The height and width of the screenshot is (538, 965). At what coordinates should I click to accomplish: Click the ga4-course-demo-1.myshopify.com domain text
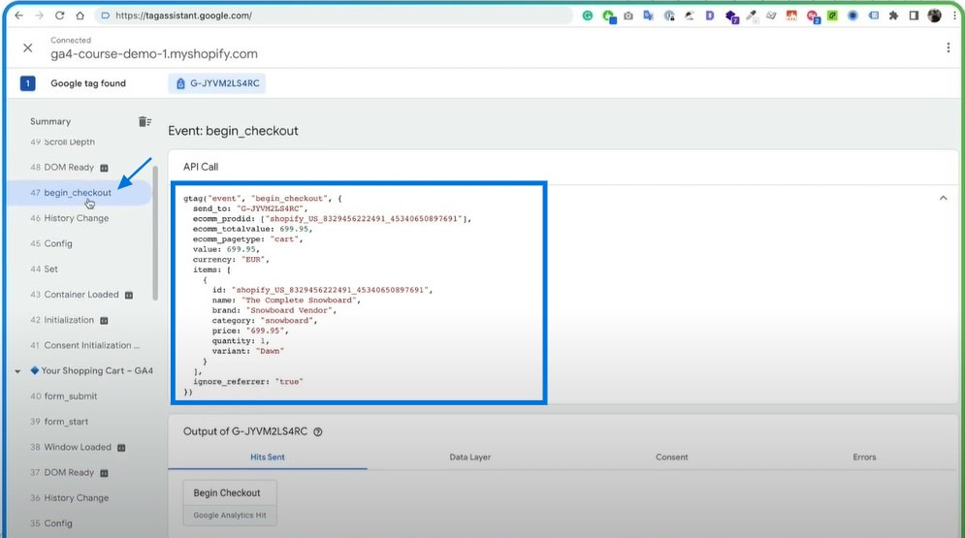pos(154,54)
